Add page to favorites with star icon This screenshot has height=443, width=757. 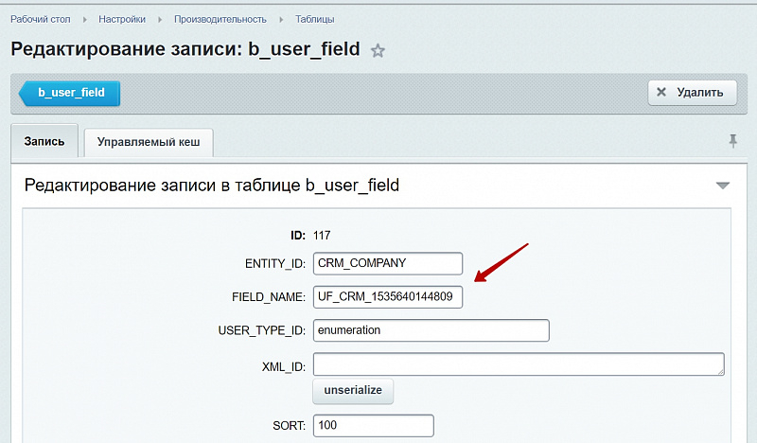[378, 51]
